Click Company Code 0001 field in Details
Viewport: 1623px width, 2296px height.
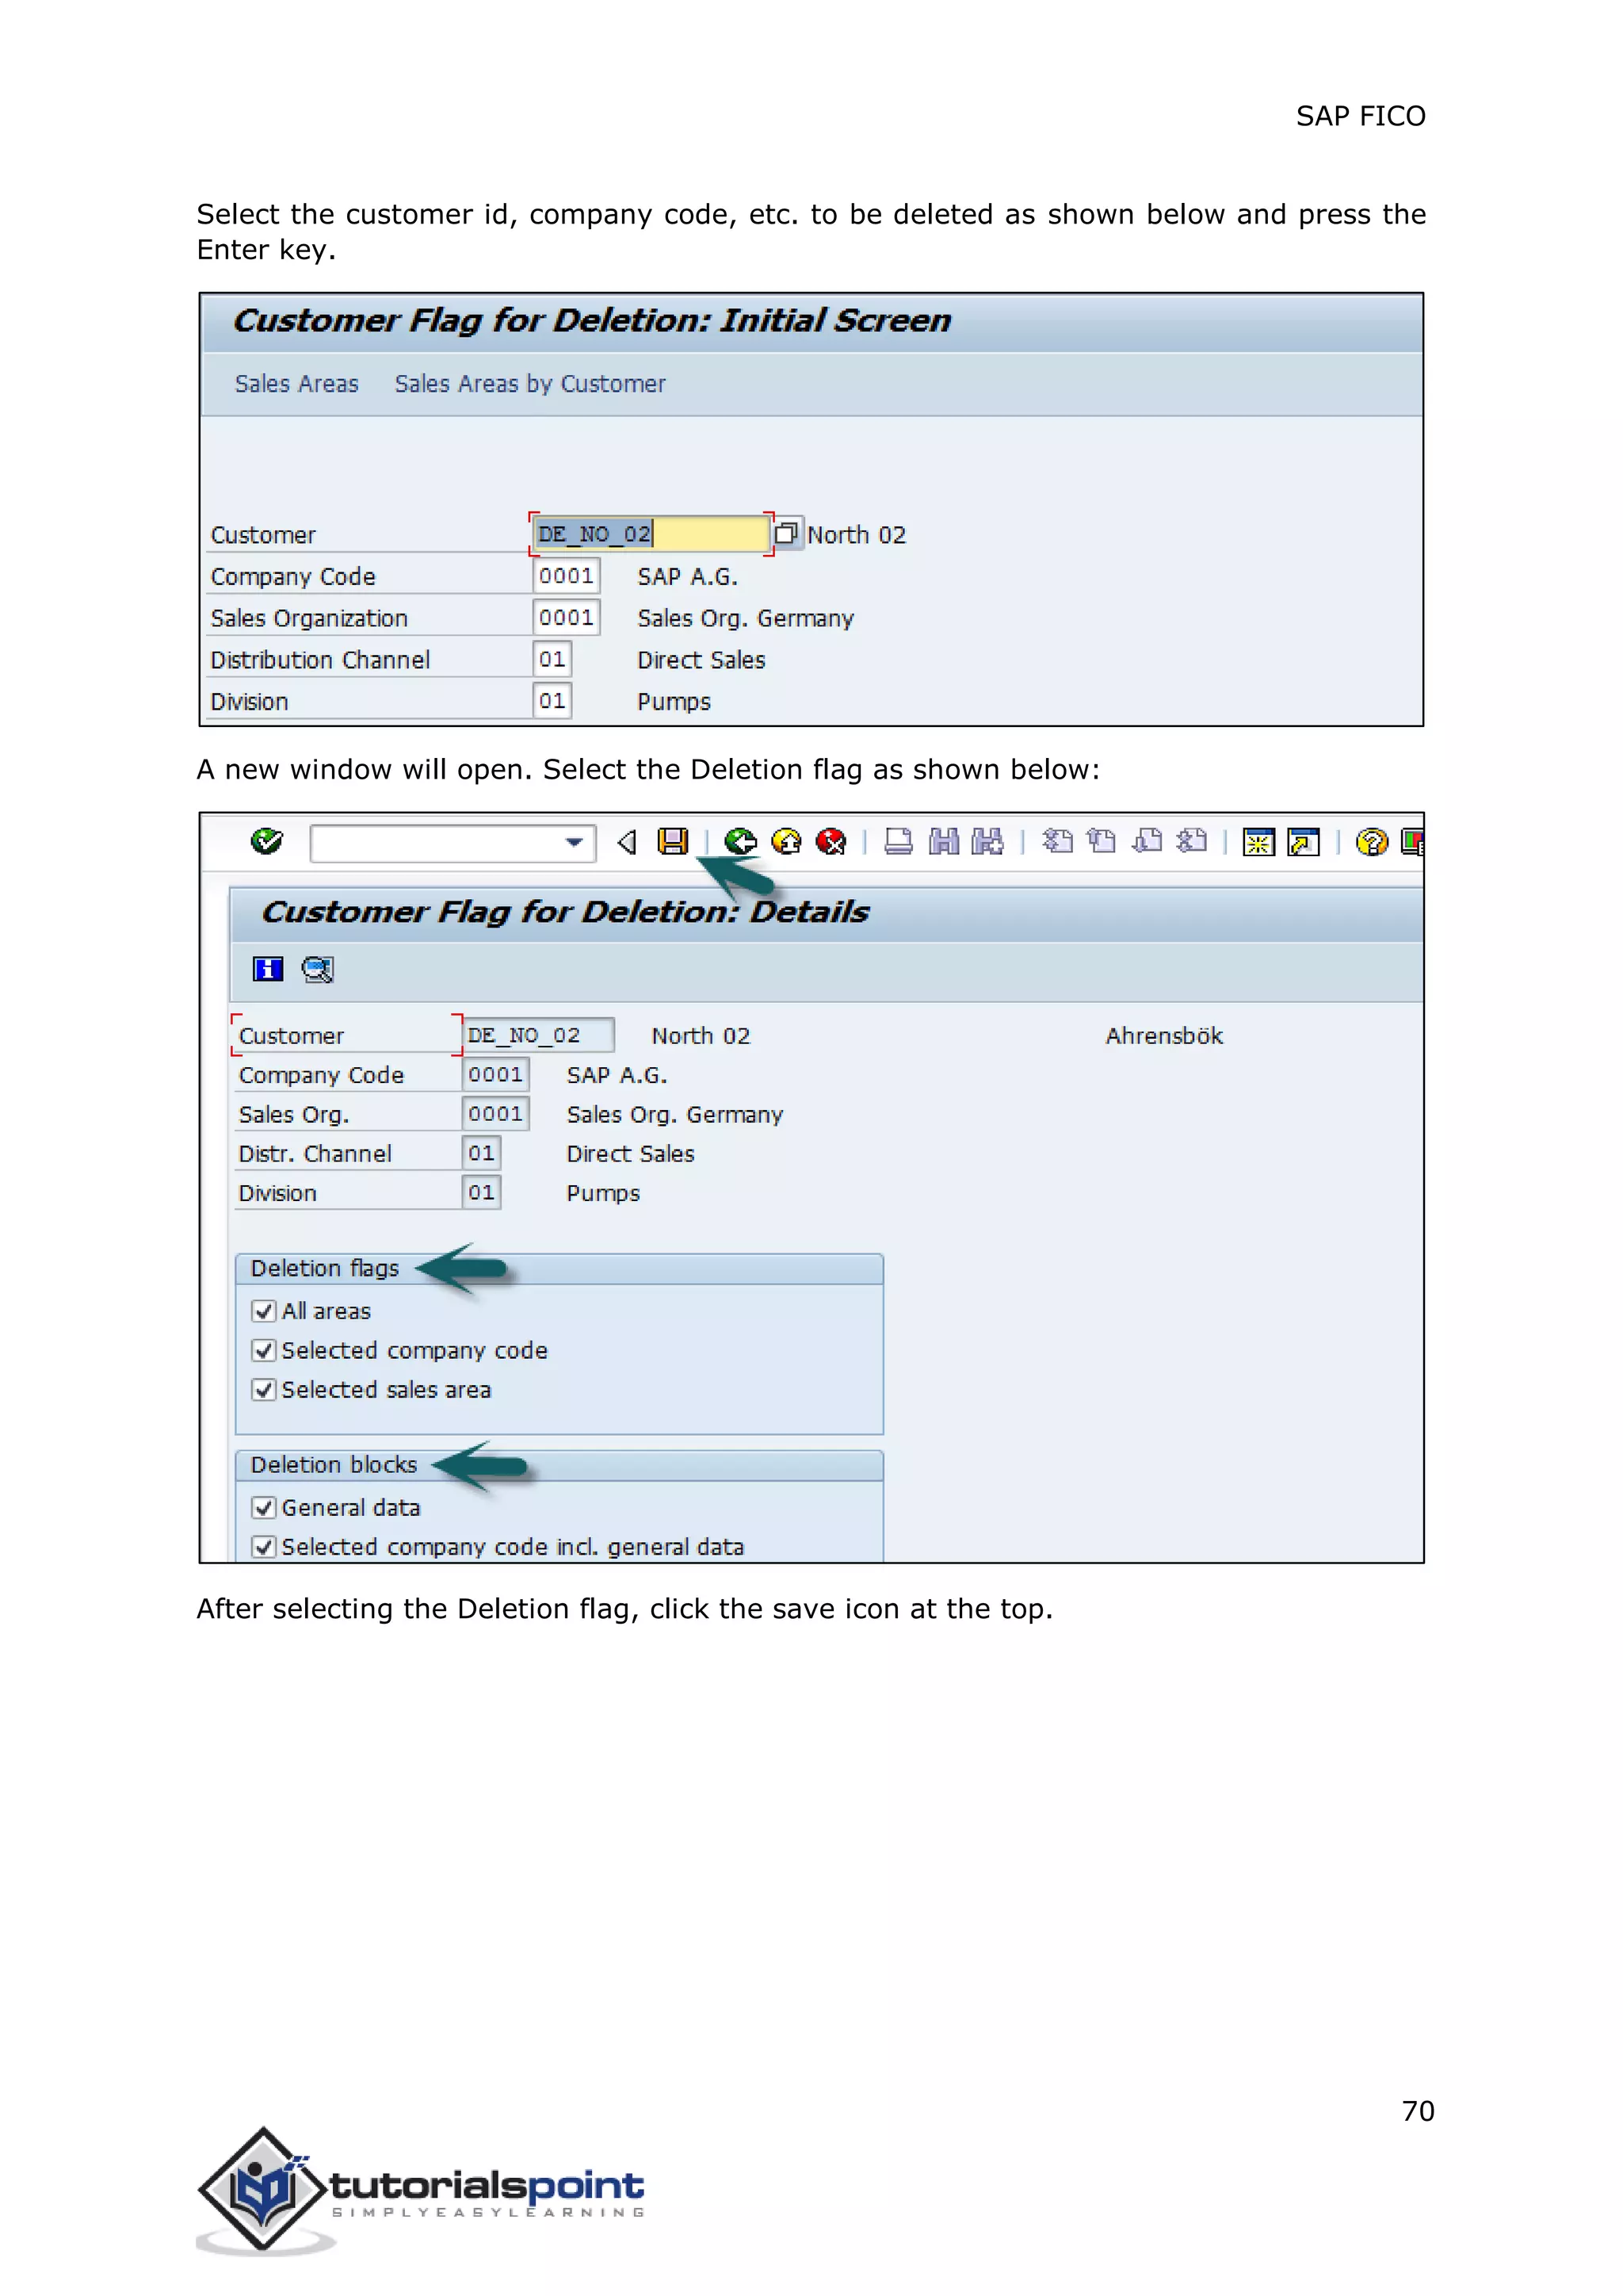click(495, 1075)
